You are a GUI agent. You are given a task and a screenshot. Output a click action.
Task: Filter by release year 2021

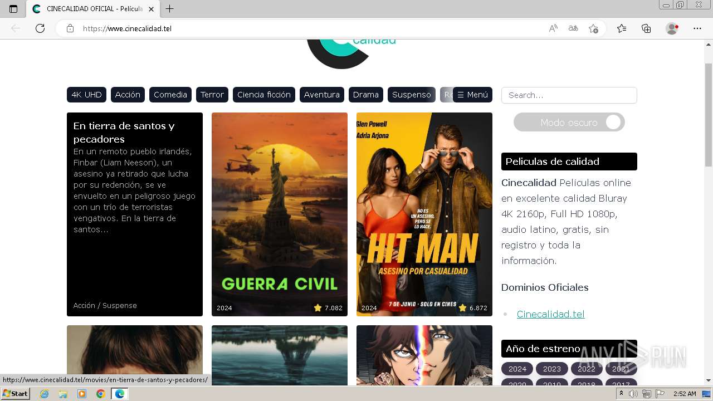coord(621,369)
